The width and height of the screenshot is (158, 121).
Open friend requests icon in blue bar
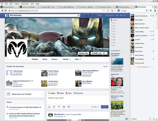pyautogui.click(x=86, y=15)
